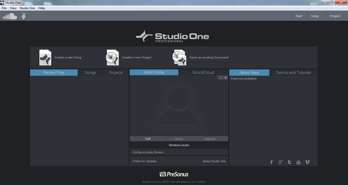The width and height of the screenshot is (348, 185).
Task: Click Check for Updates
Action: 144,161
